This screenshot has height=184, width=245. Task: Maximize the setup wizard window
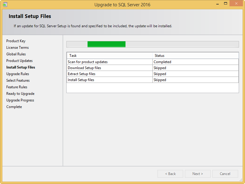226,4
